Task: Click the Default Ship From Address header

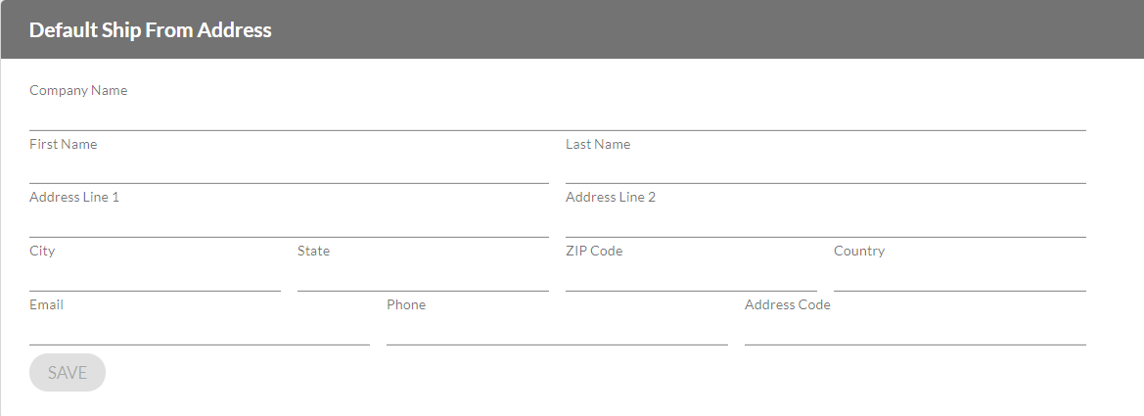Action: pyautogui.click(x=151, y=30)
